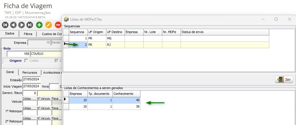Open the Acréscimos sub-tab
Image resolution: width=296 pixels, height=125 pixels.
point(52,73)
